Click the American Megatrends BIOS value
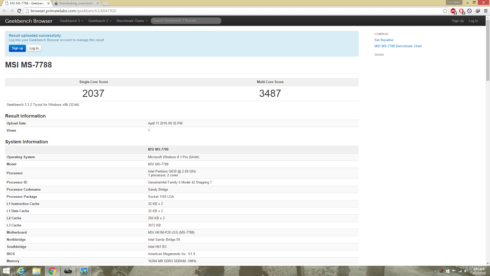Screen dimensions: 490x276 (171, 254)
